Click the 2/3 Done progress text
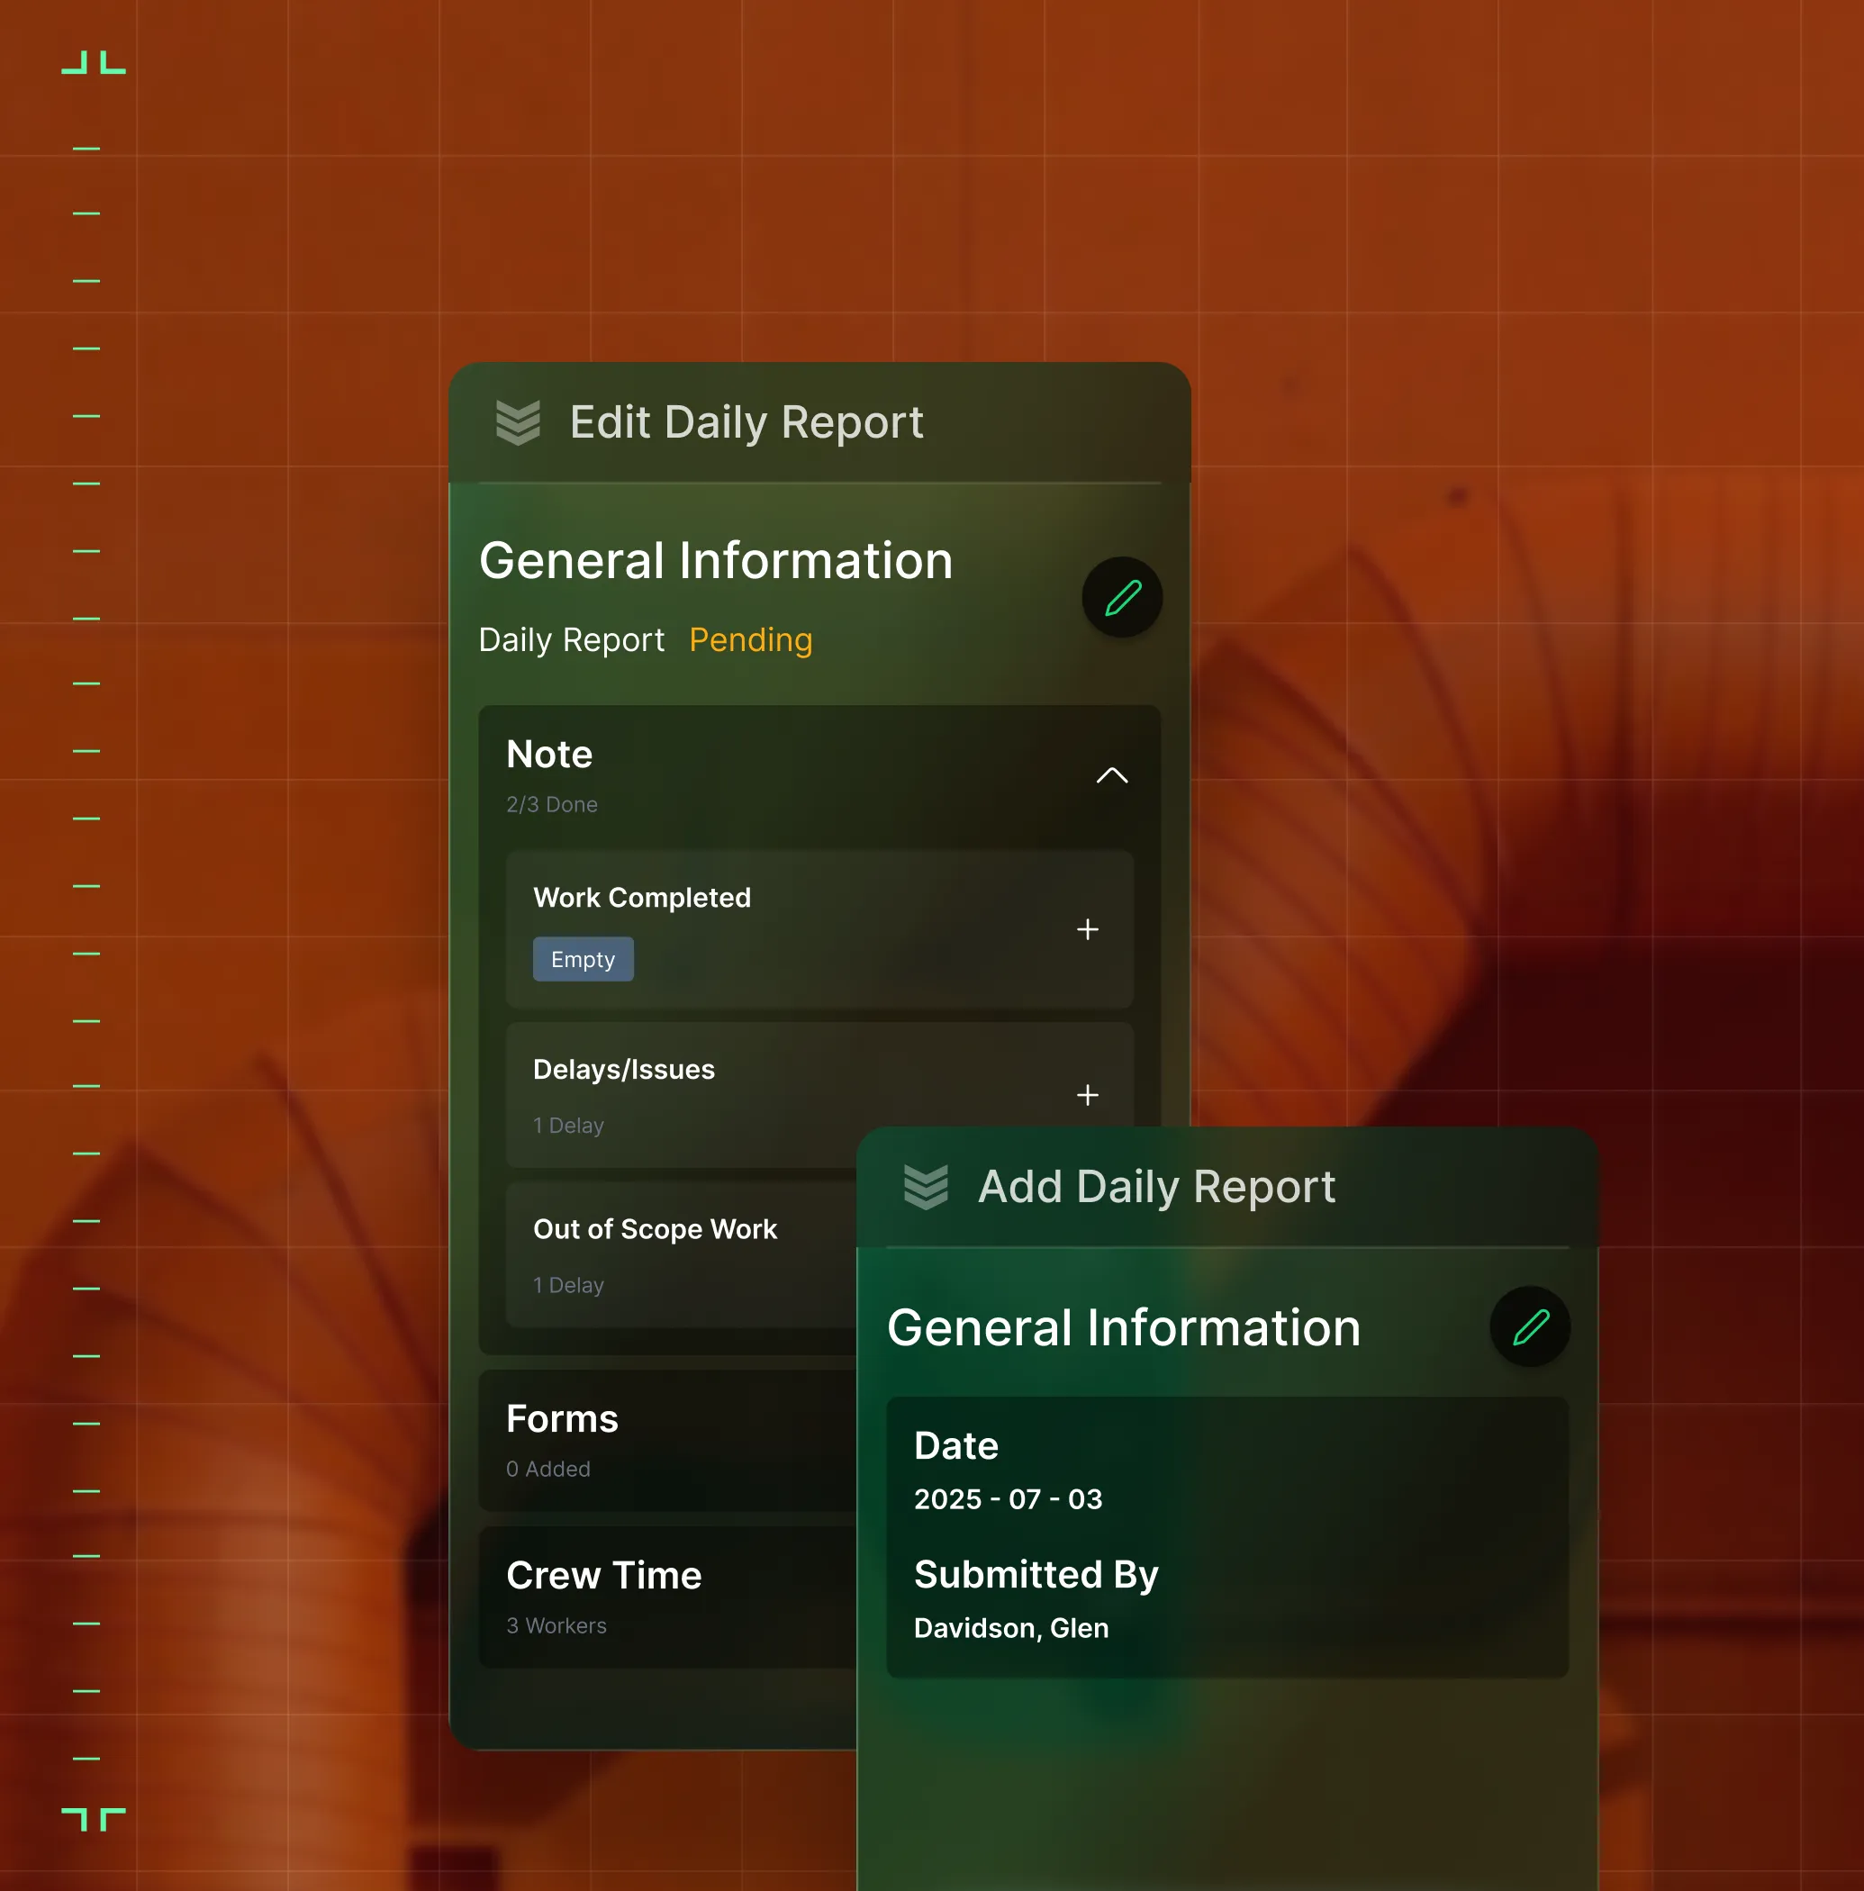The width and height of the screenshot is (1864, 1891). click(552, 804)
